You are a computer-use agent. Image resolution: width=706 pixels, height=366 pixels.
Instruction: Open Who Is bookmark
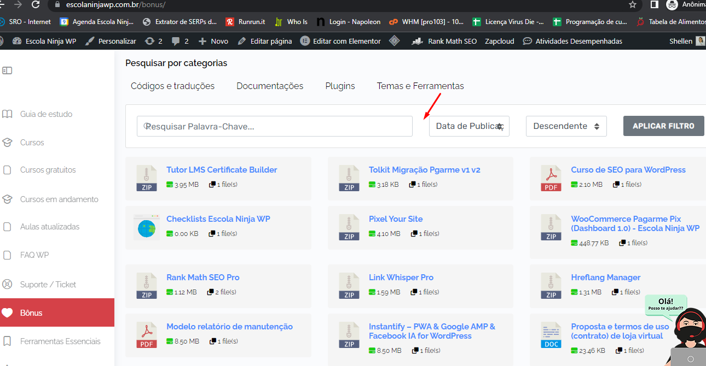coord(291,22)
